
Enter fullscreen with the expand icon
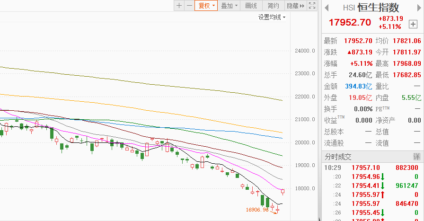click(312, 6)
